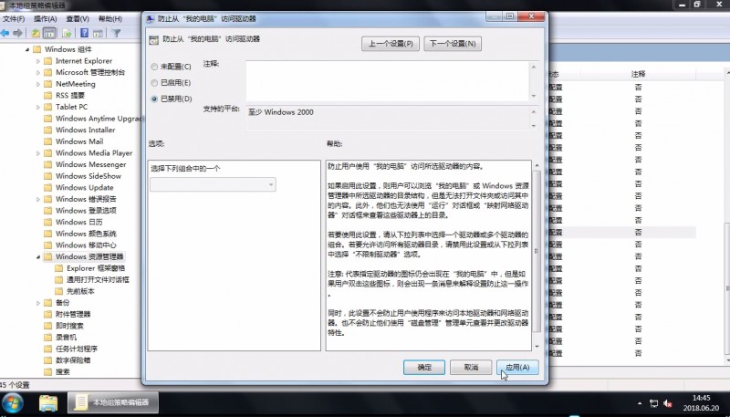This screenshot has width=730, height=417.
Task: Open the 查看(V) menu
Action: [78, 18]
